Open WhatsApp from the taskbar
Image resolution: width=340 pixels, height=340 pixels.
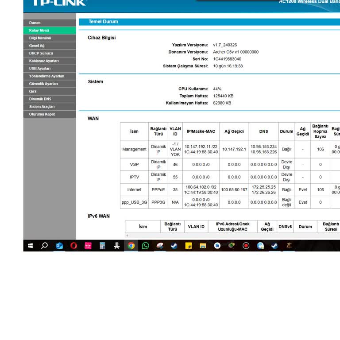[x=145, y=246]
